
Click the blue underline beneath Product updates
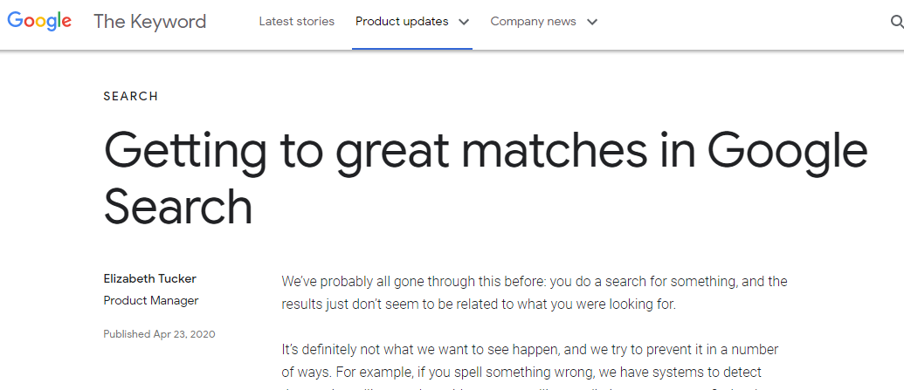[x=412, y=48]
